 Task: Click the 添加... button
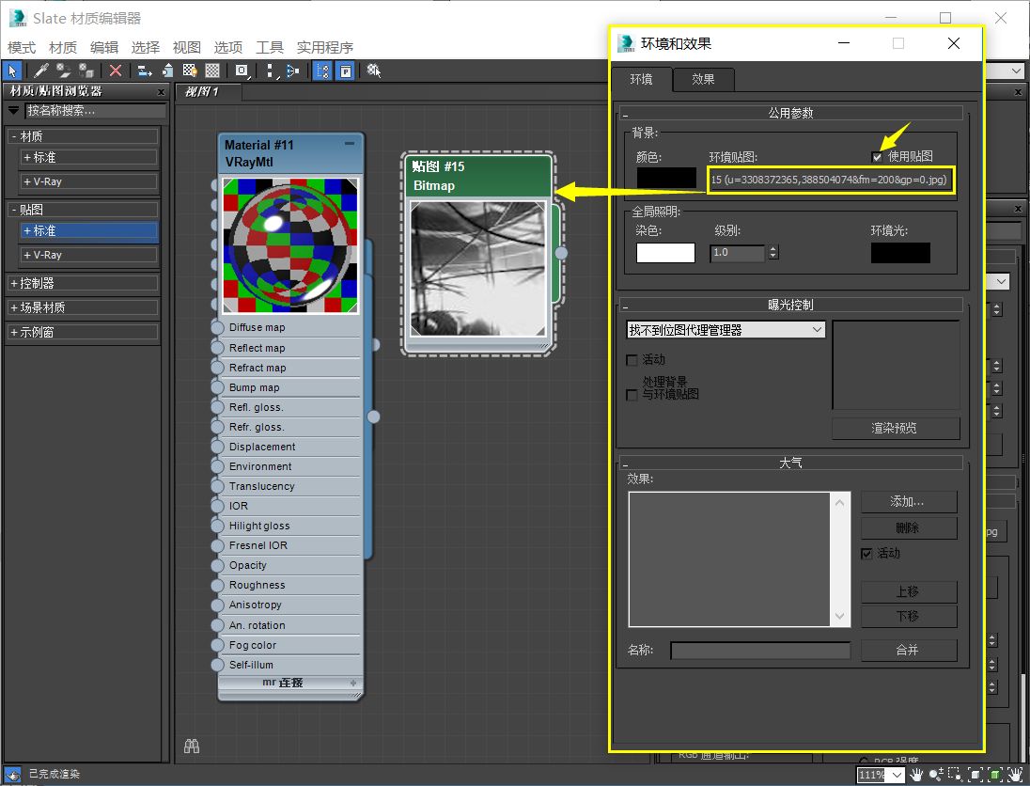909,502
